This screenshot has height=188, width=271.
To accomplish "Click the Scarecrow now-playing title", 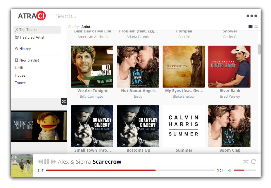I will (107, 162).
